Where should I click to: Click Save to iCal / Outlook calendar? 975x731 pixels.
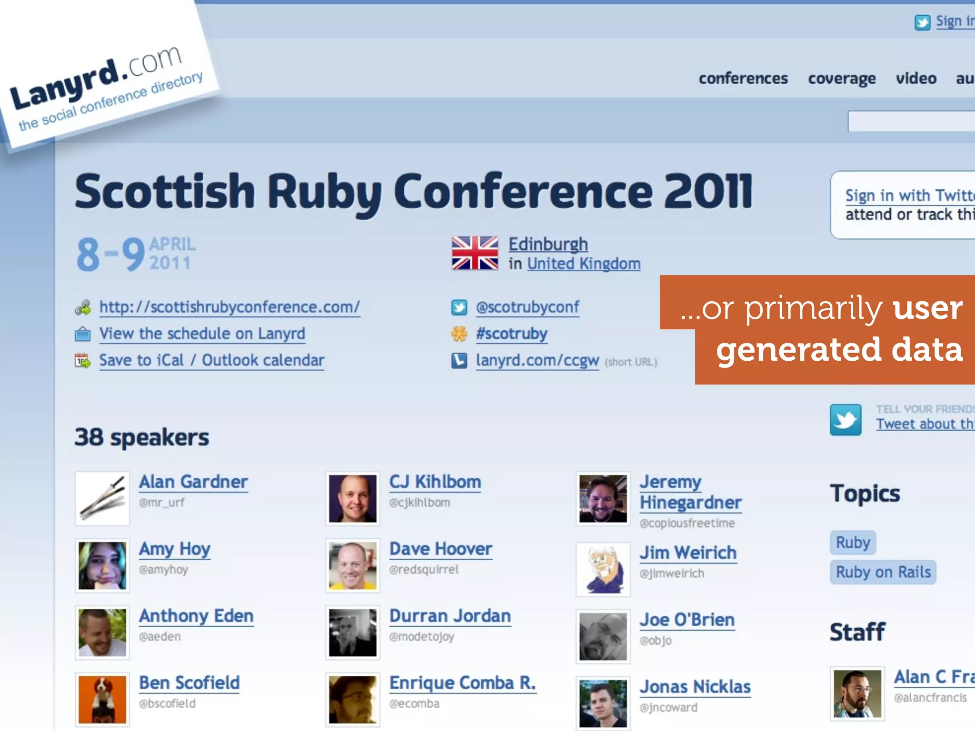click(x=212, y=361)
